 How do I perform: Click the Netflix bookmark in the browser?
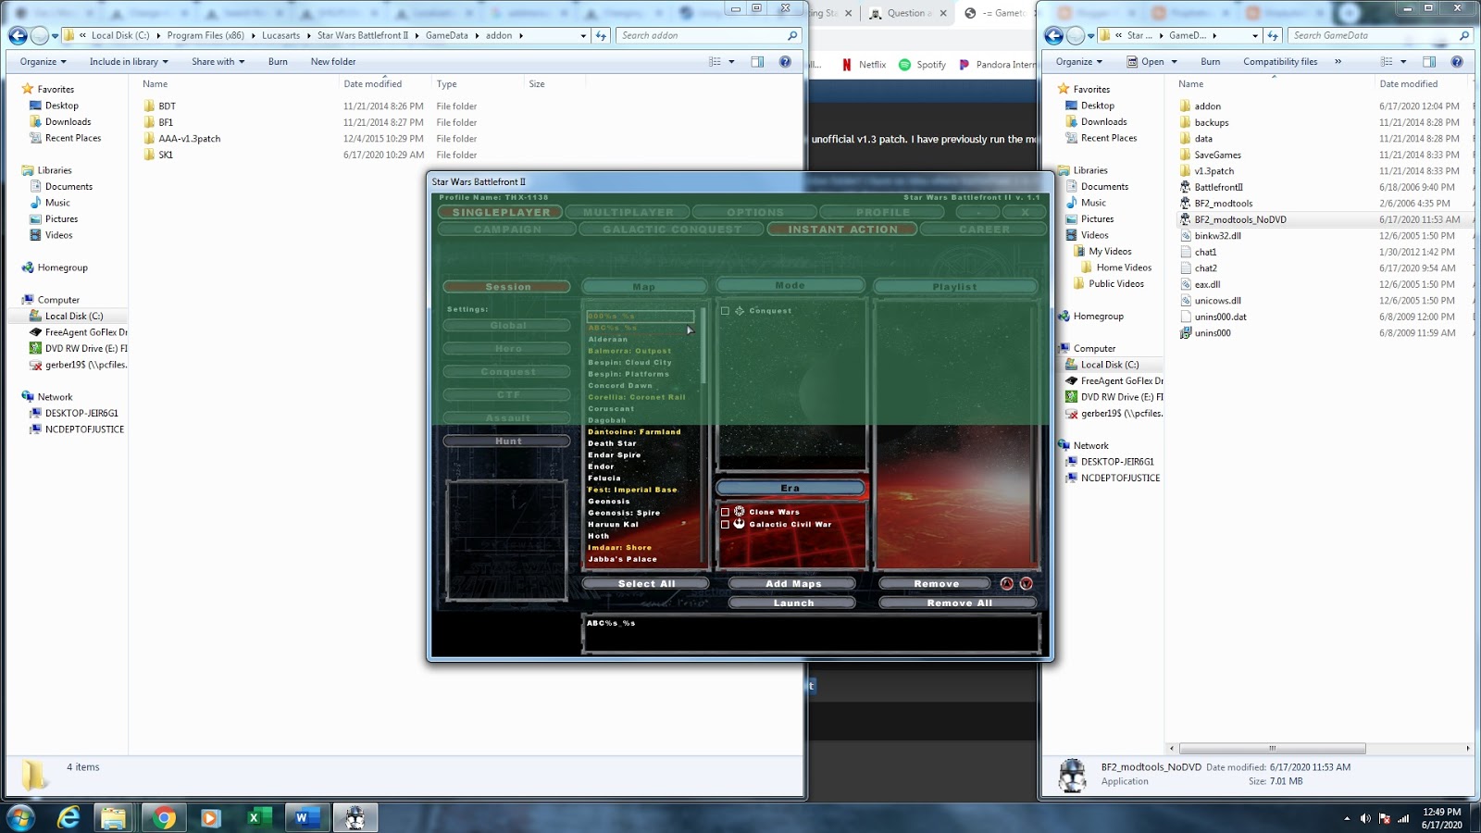864,65
